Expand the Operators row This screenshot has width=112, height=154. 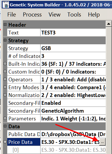[5, 79]
